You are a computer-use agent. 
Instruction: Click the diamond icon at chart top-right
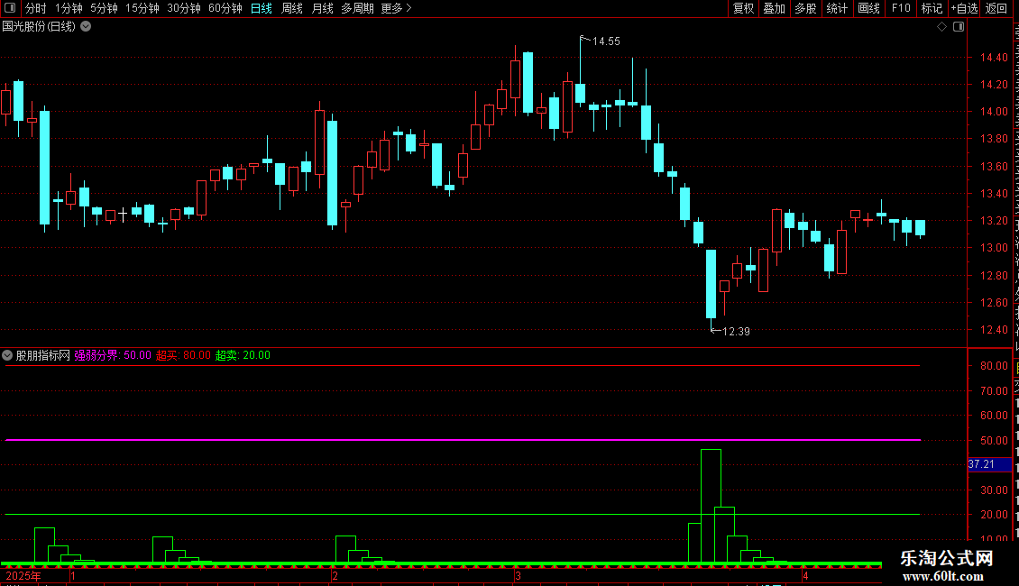click(941, 27)
